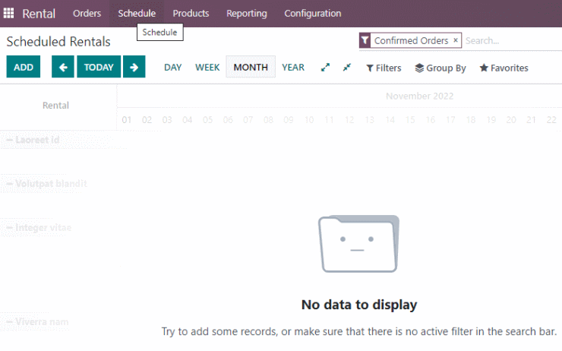The width and height of the screenshot is (562, 351).
Task: Open the Filters dropdown
Action: [384, 68]
